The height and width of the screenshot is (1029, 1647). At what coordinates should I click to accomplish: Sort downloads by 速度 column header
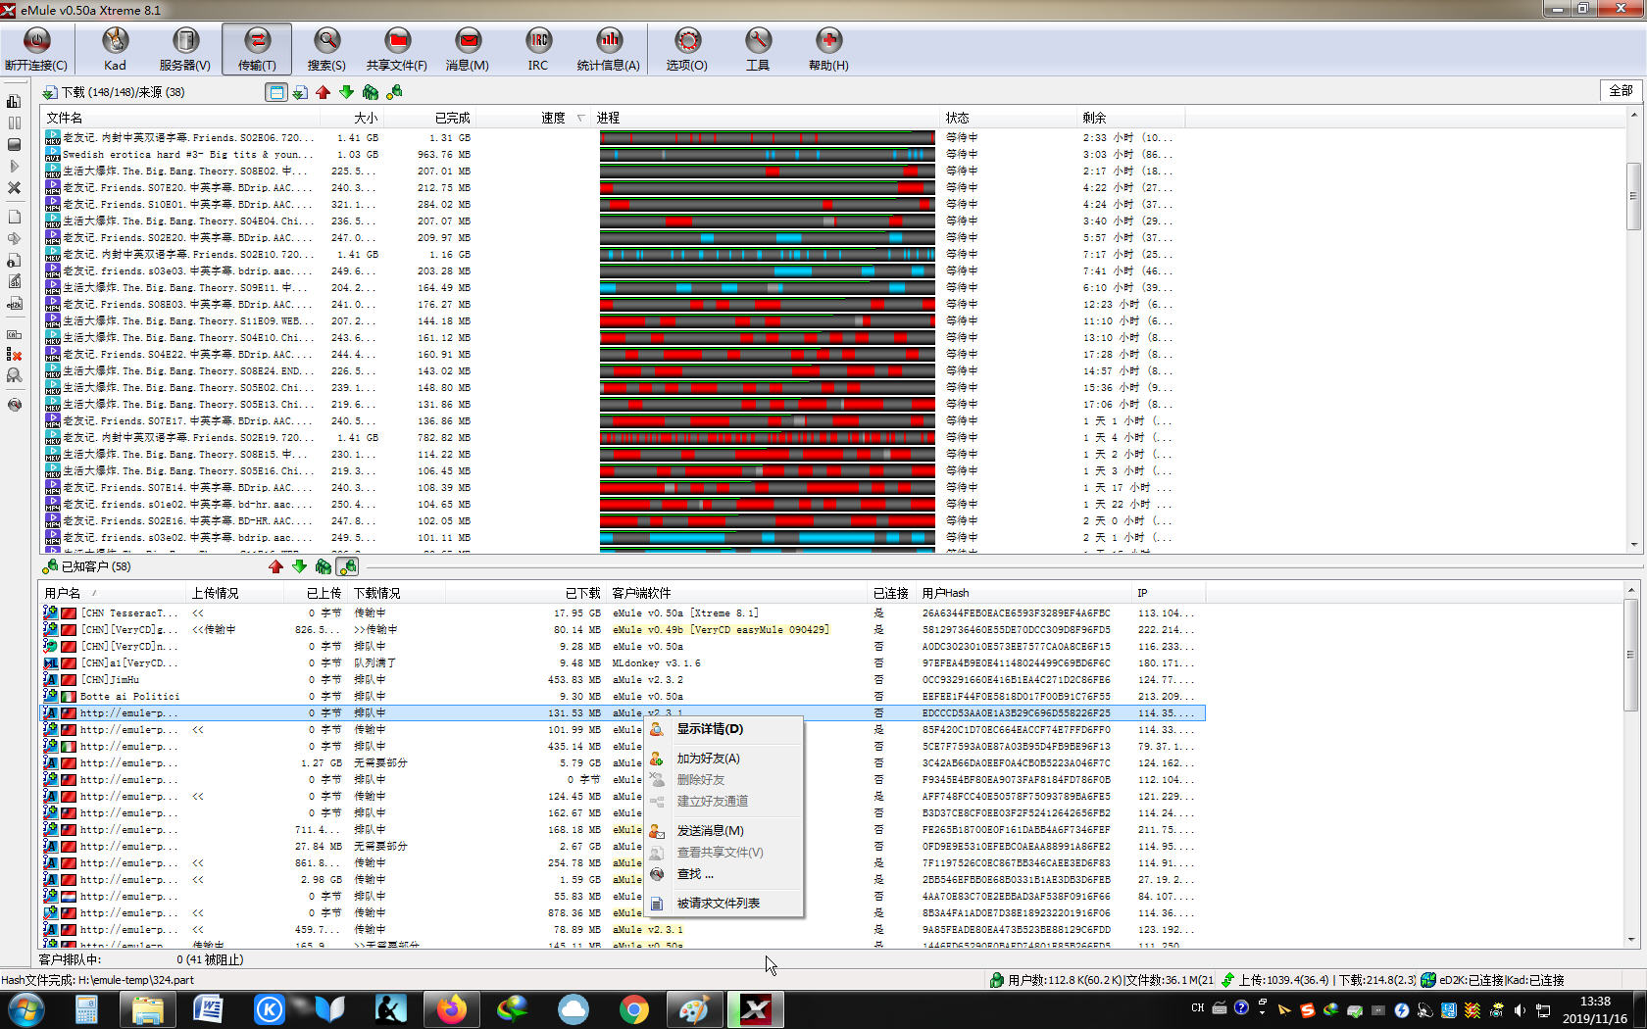553,118
